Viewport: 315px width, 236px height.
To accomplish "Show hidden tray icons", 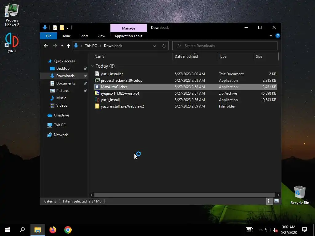I will [260, 230].
